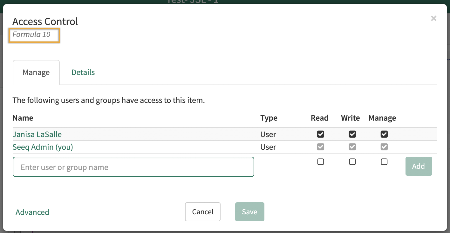Open Janisa LaSalle user link

pos(37,135)
